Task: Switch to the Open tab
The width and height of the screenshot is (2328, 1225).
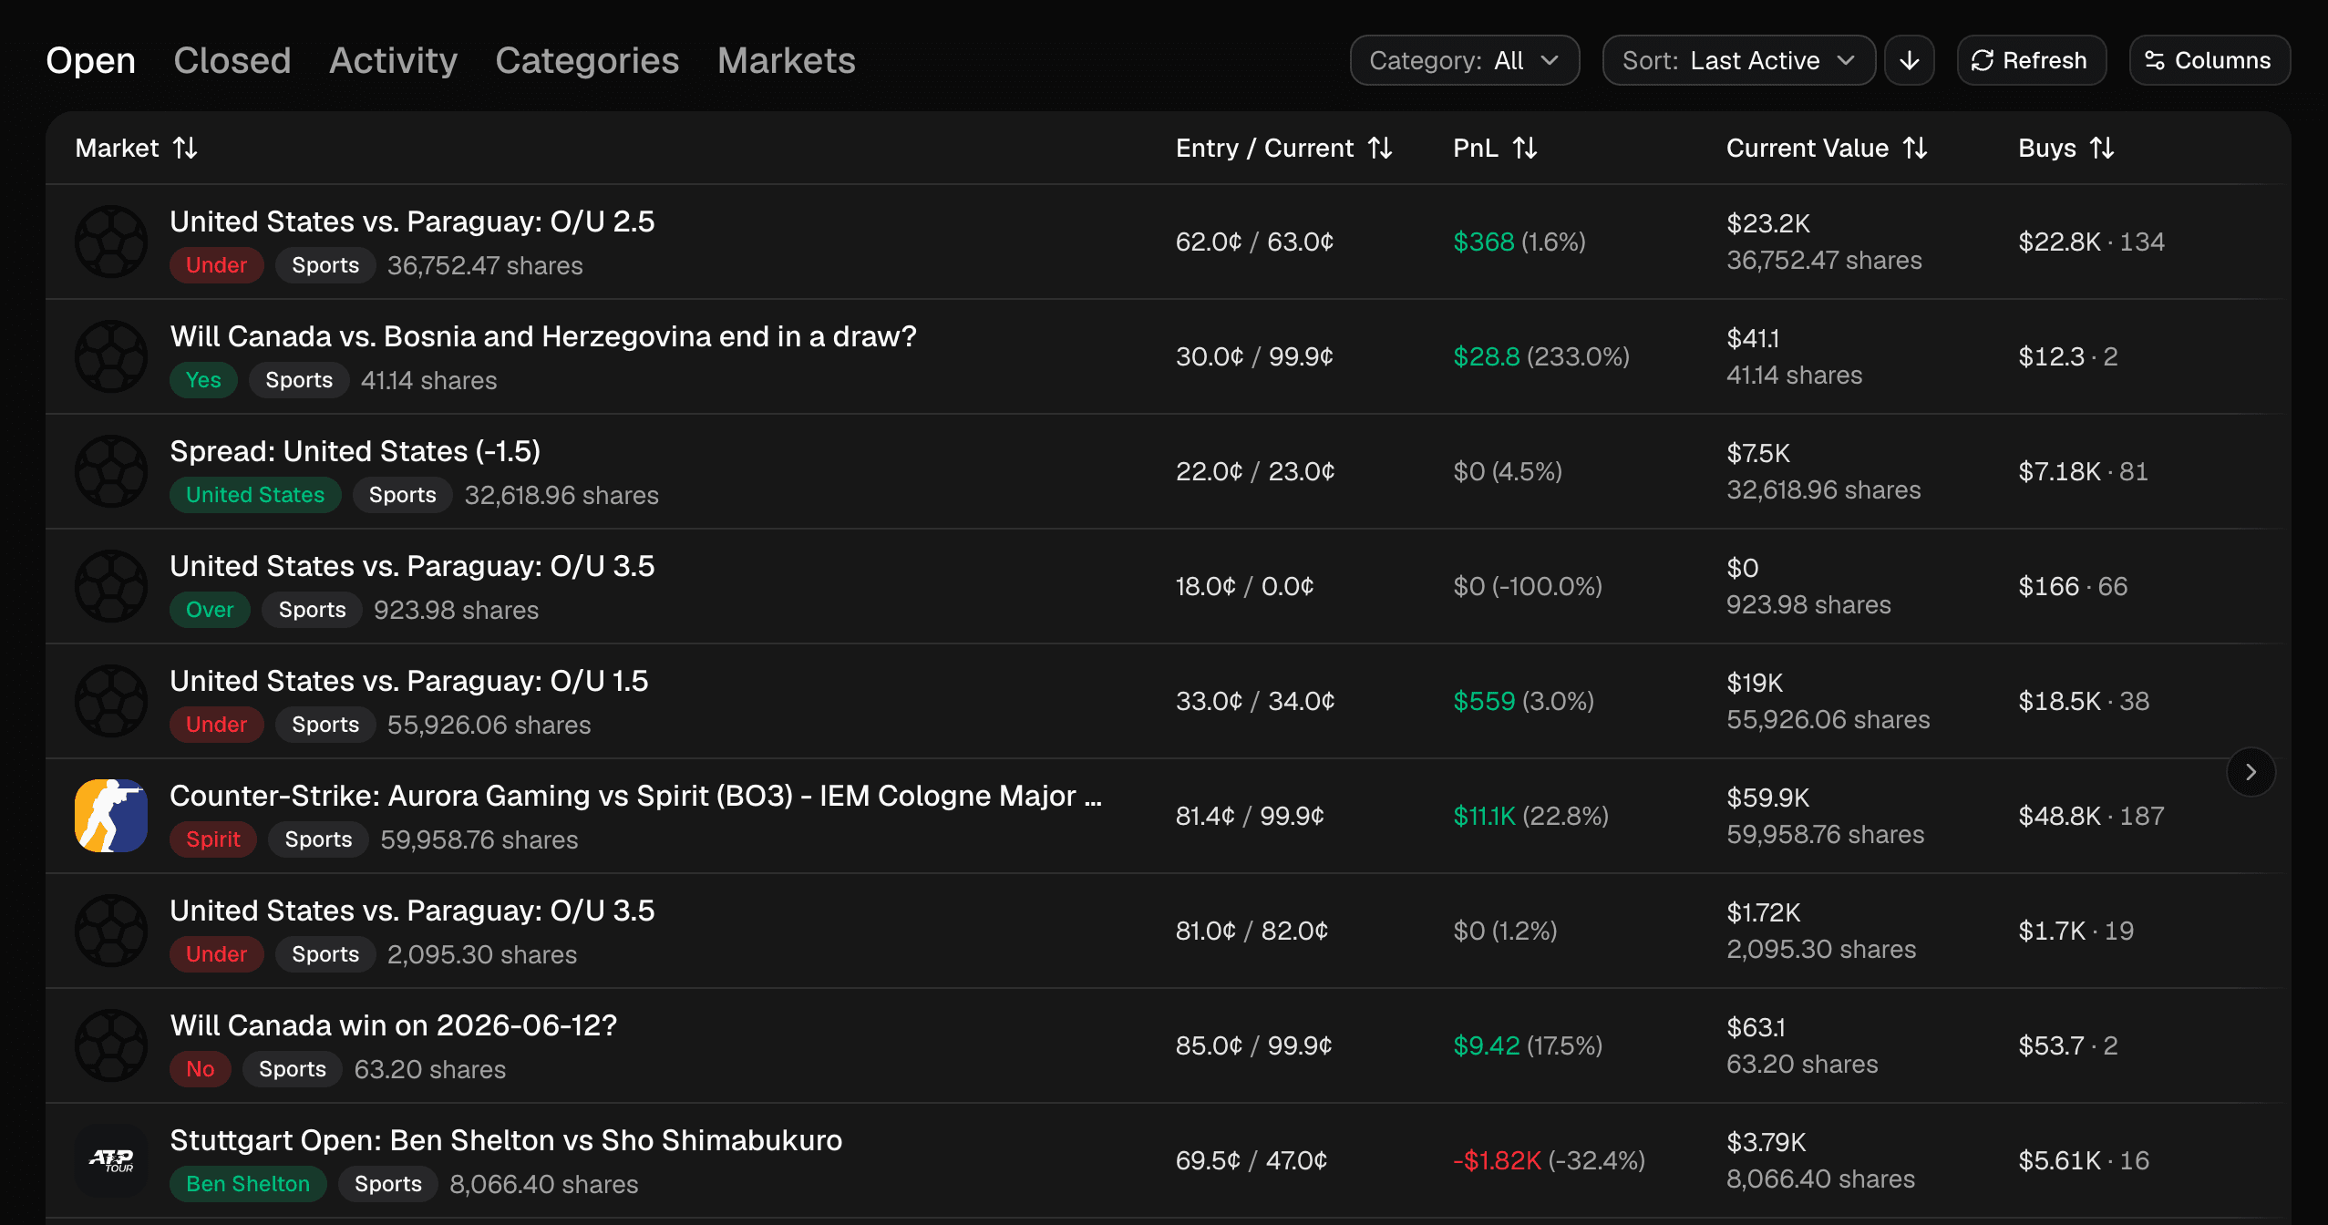Action: tap(90, 60)
